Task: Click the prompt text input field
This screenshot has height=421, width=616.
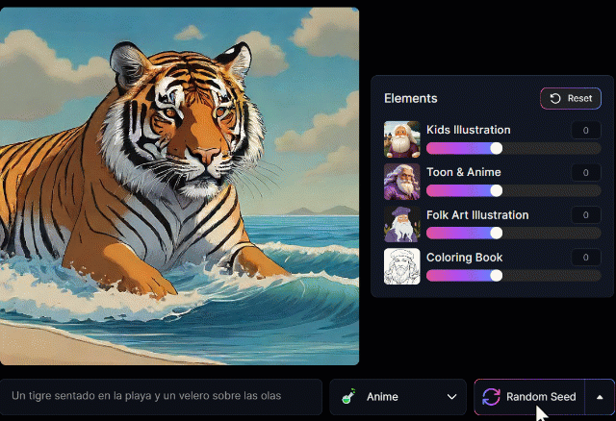Action: click(x=161, y=397)
